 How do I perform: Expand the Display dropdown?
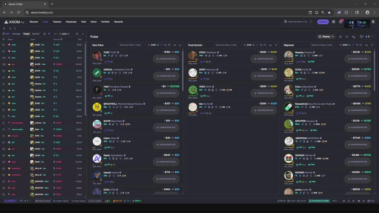[326, 37]
